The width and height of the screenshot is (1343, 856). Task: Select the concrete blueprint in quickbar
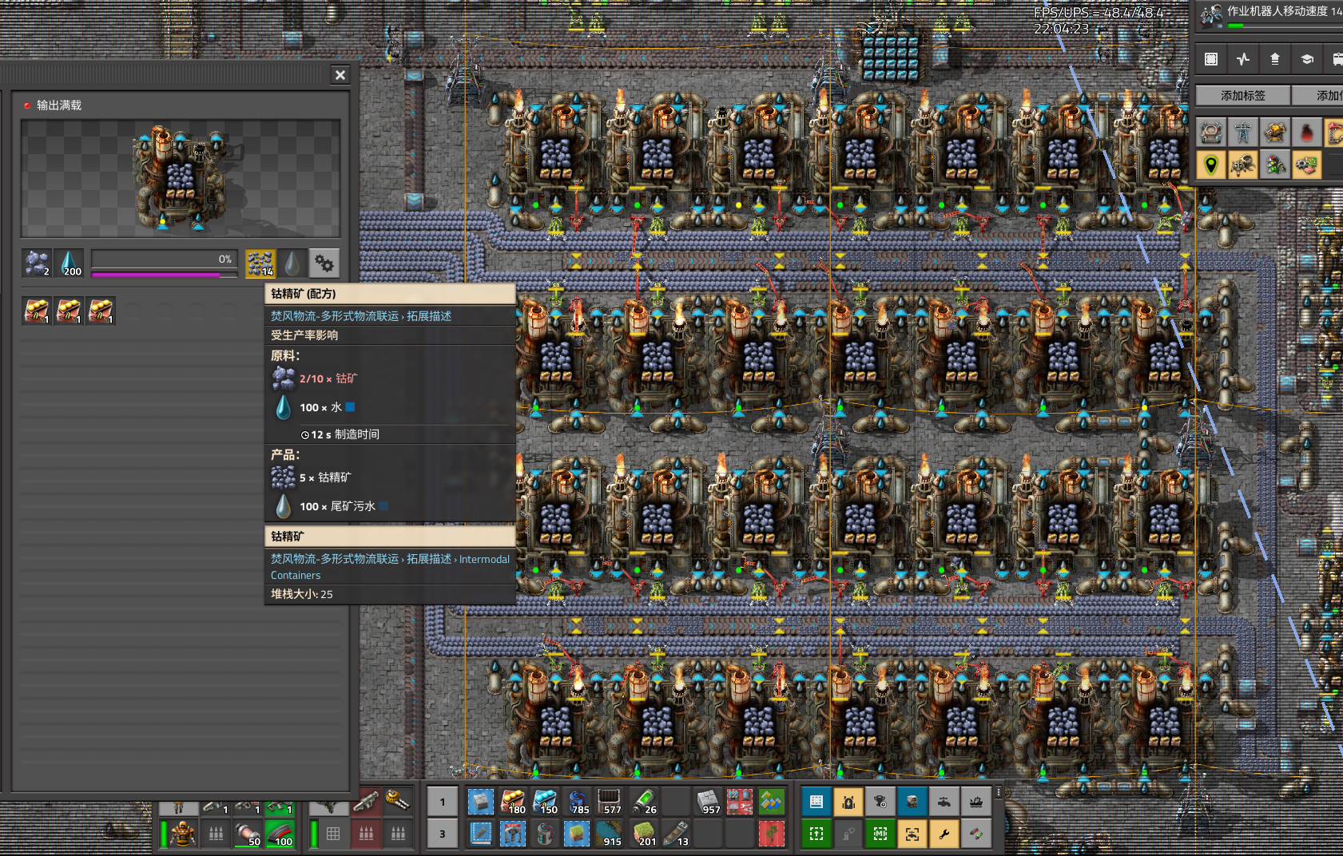pos(481,802)
